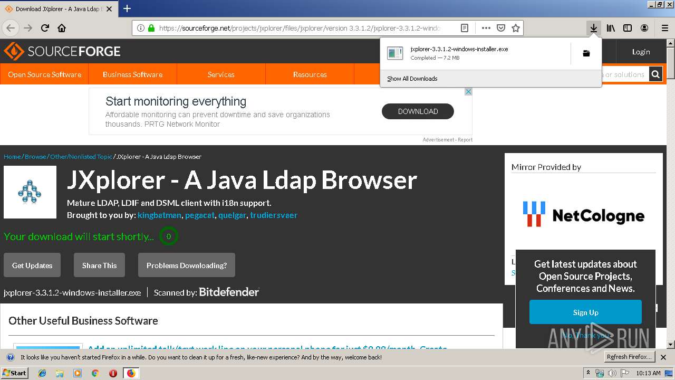Viewport: 675px width, 380px height.
Task: Click the Advertisement - Report link
Action: pos(447,140)
